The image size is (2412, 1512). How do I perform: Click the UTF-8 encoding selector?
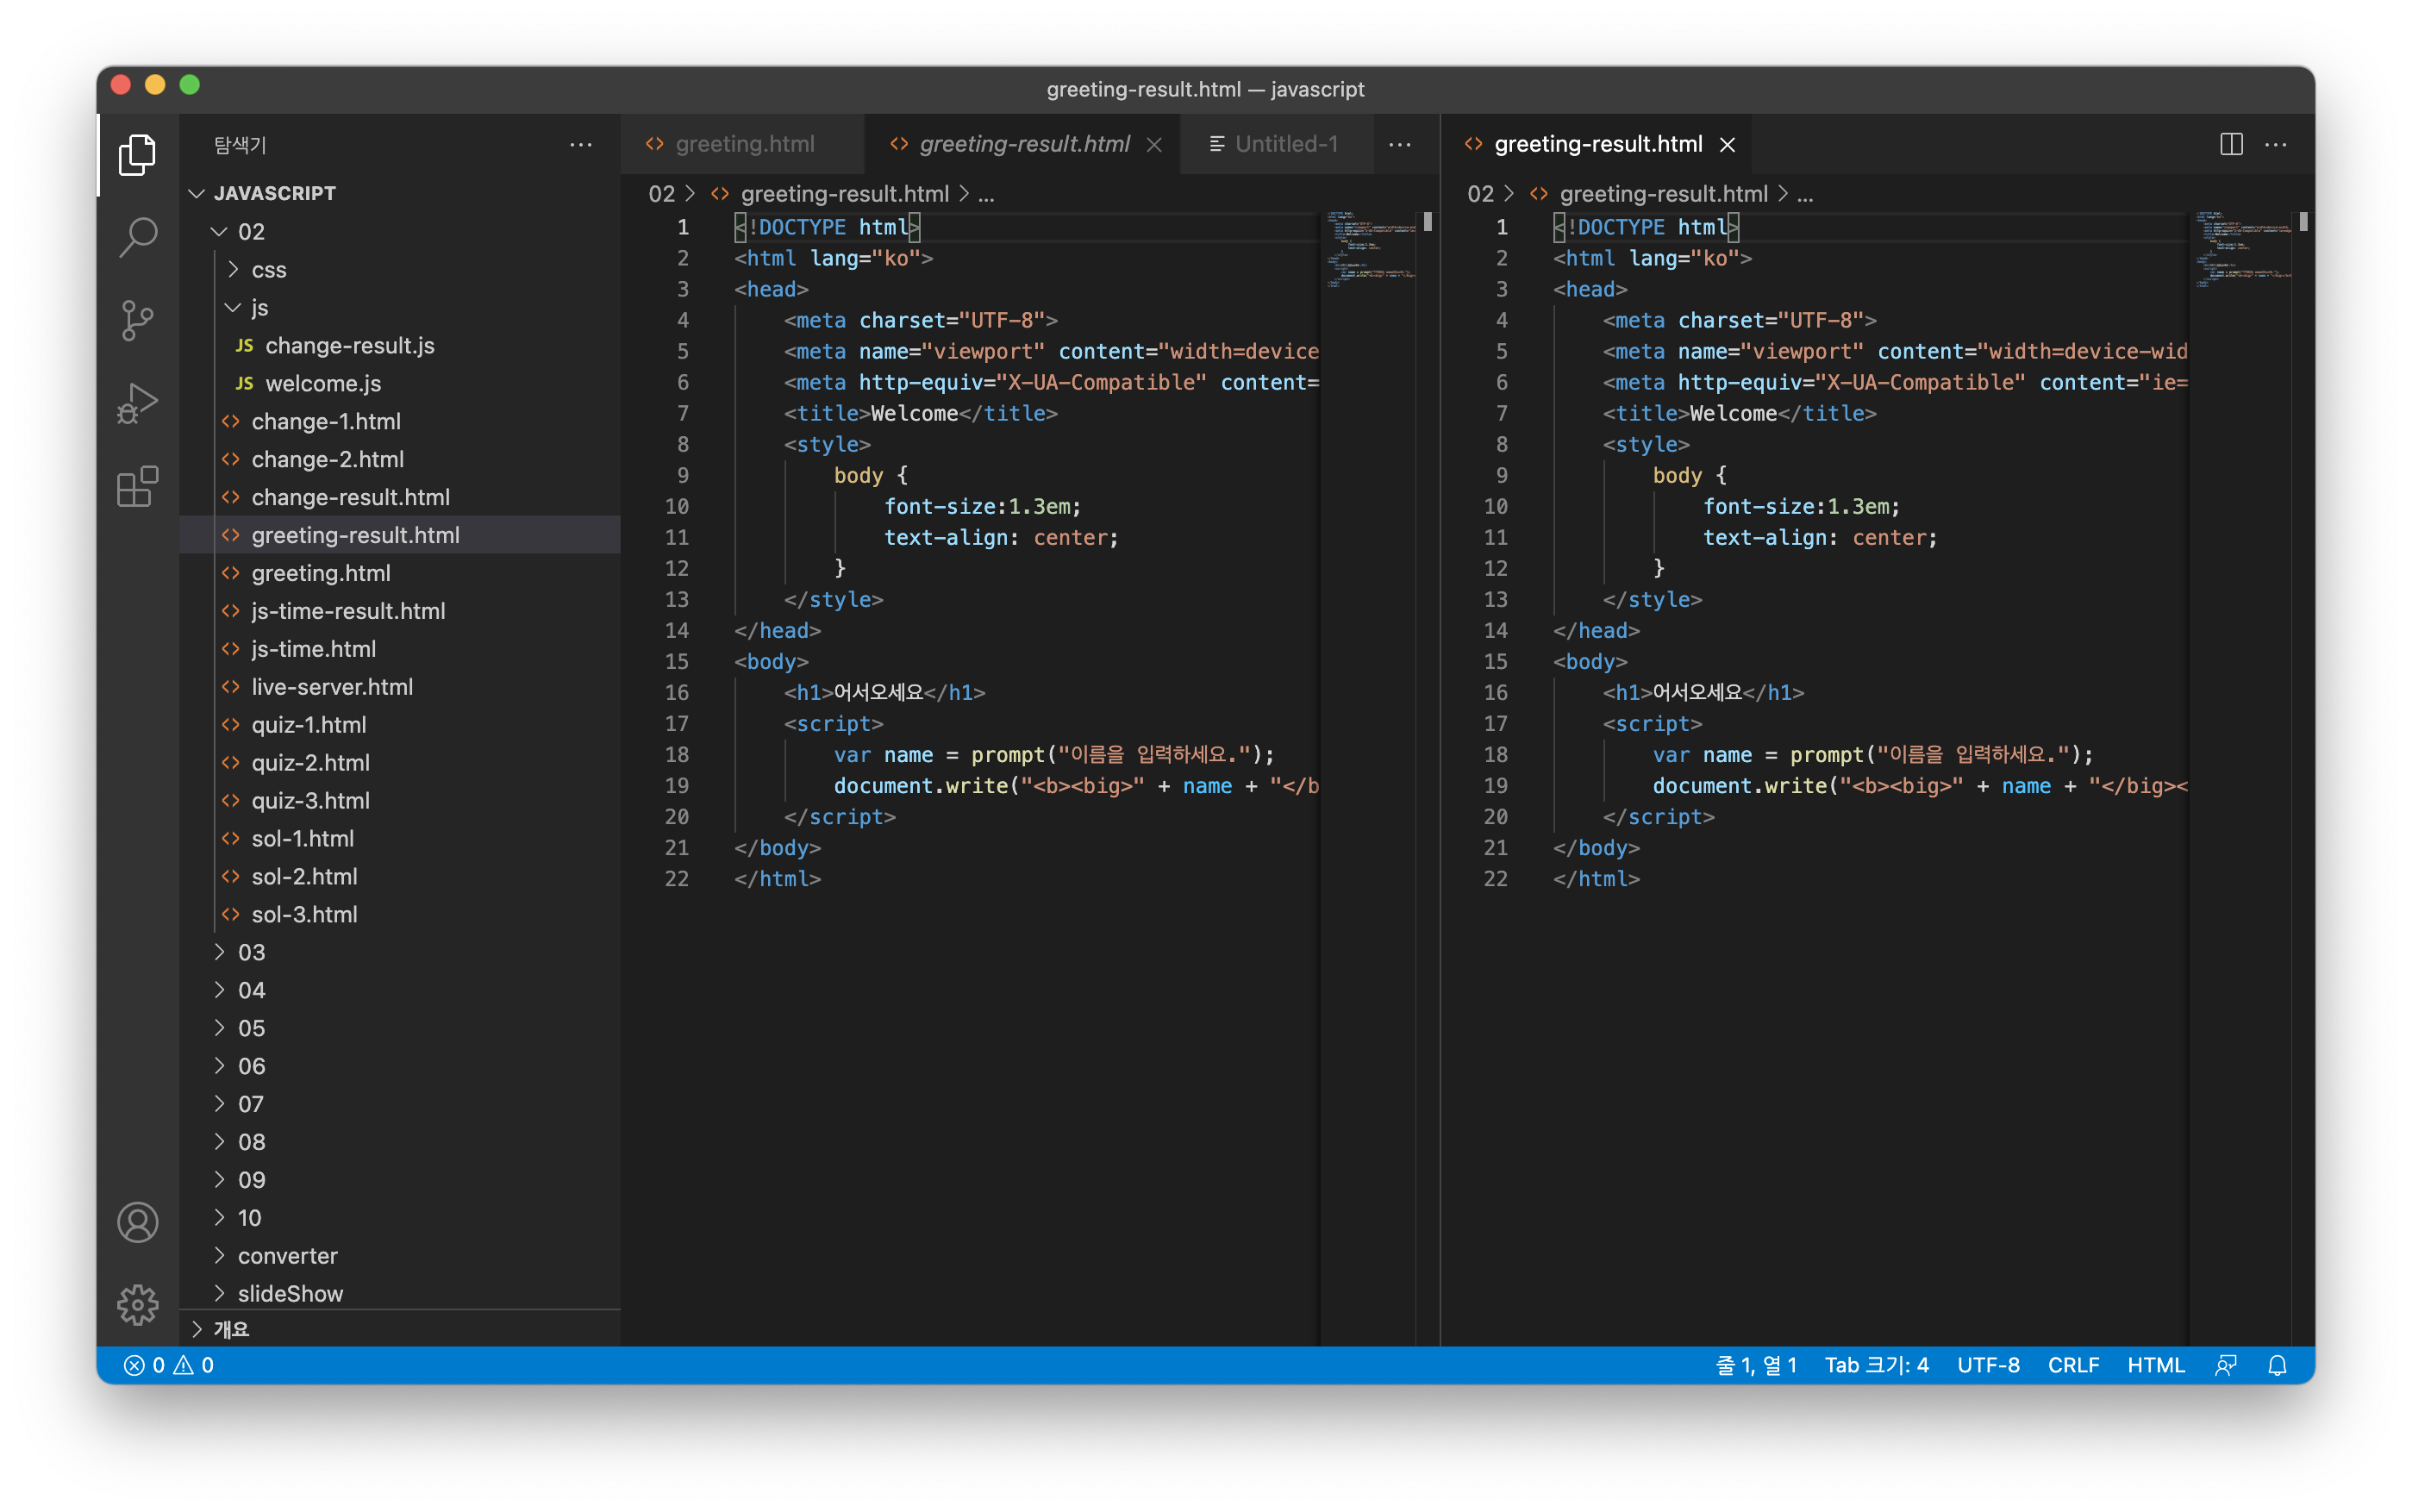click(1987, 1365)
